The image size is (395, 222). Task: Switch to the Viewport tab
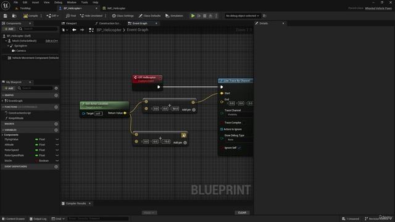(71, 23)
